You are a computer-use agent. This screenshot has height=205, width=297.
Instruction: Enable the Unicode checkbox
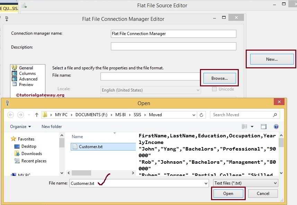[x=214, y=89]
